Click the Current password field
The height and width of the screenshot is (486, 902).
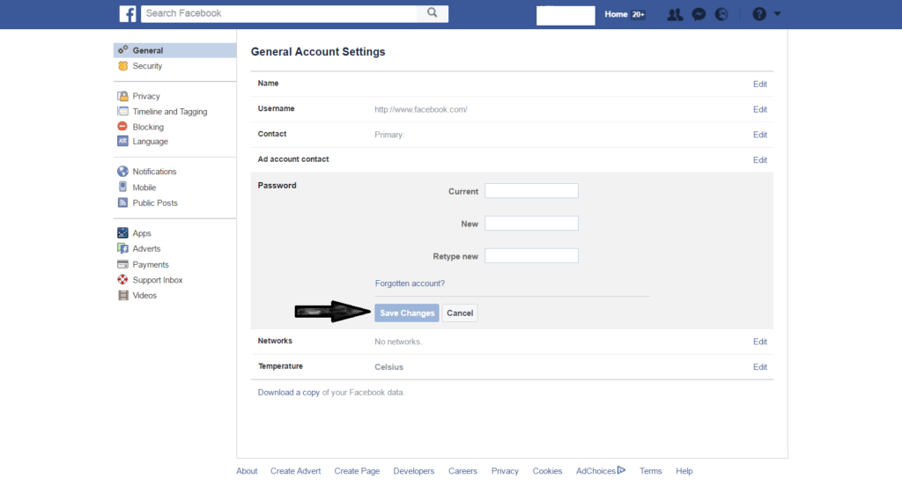tap(531, 191)
